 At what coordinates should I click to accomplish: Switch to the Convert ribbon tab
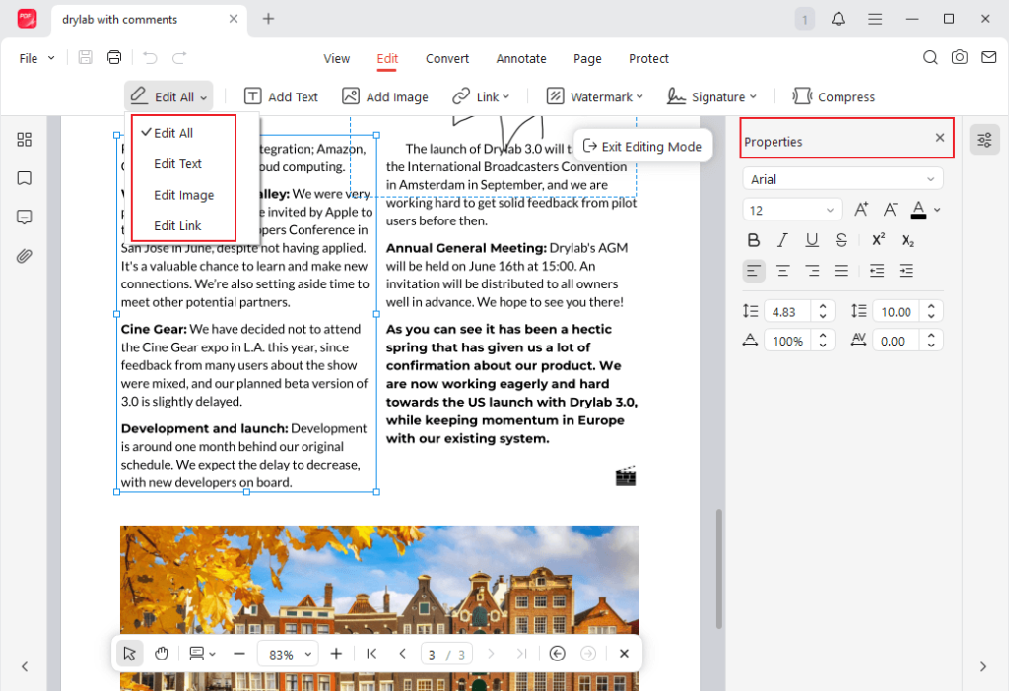[446, 59]
